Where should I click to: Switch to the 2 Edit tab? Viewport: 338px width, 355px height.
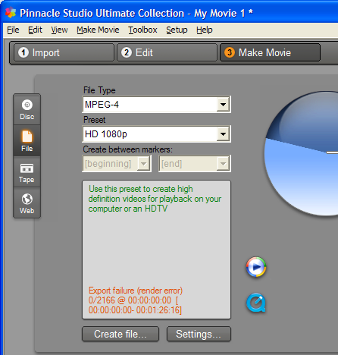click(167, 52)
